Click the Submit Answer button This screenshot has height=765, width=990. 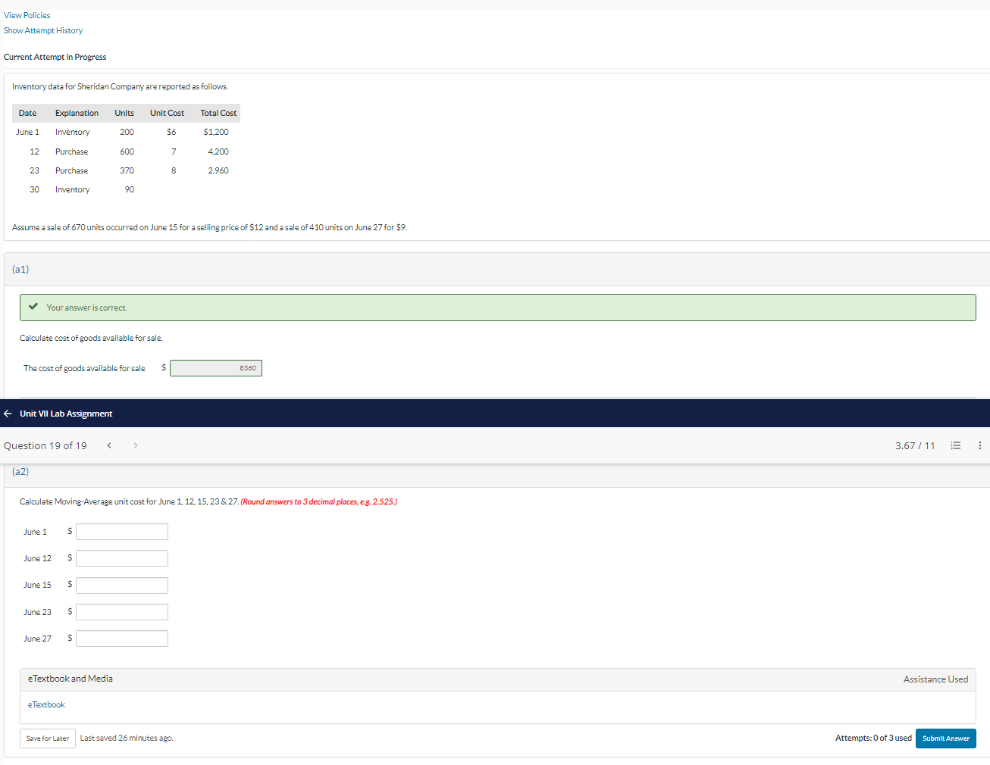point(945,738)
